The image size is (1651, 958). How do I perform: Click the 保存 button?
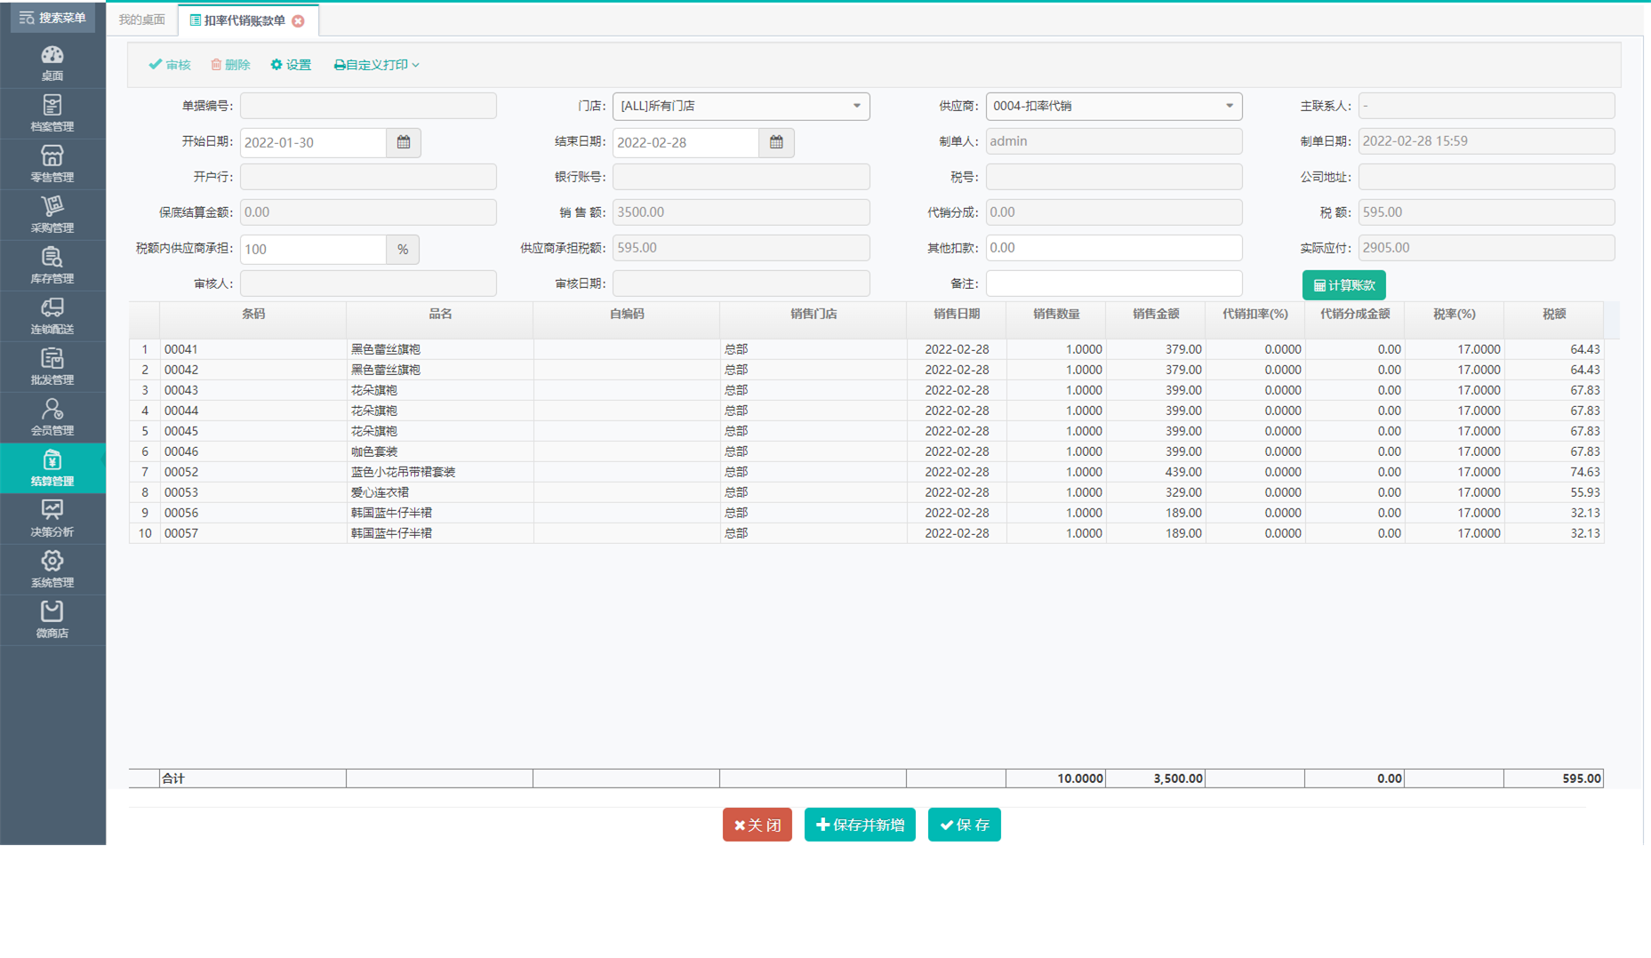click(965, 825)
